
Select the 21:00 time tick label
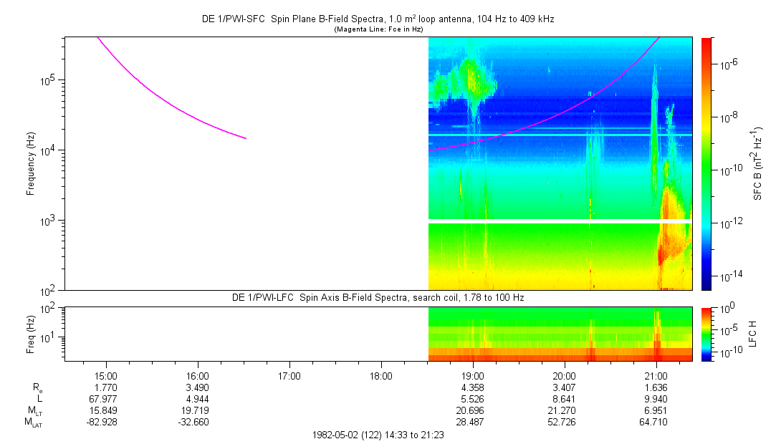click(656, 376)
